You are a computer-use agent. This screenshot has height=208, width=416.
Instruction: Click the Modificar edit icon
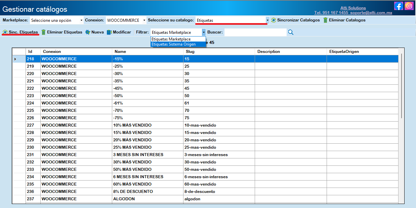109,32
